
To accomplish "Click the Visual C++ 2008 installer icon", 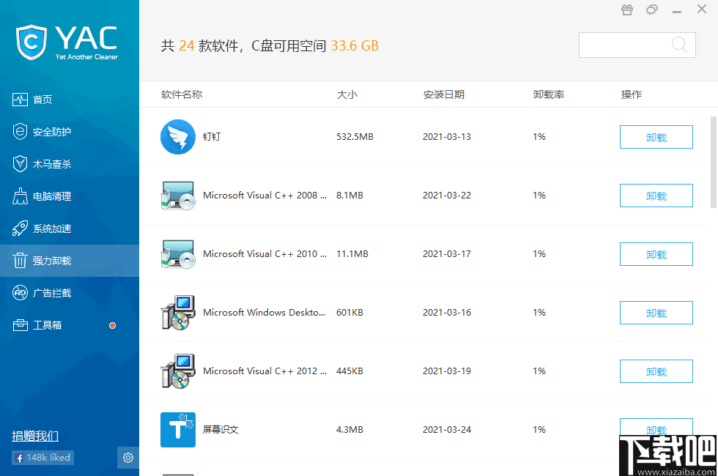I will pyautogui.click(x=178, y=196).
